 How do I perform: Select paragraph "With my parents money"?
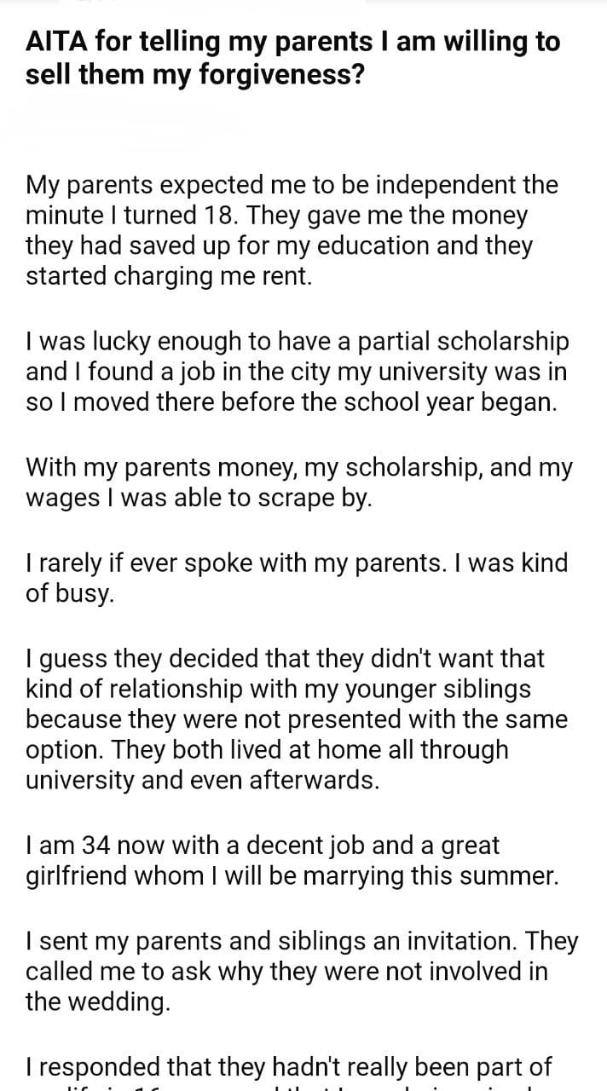pyautogui.click(x=298, y=482)
